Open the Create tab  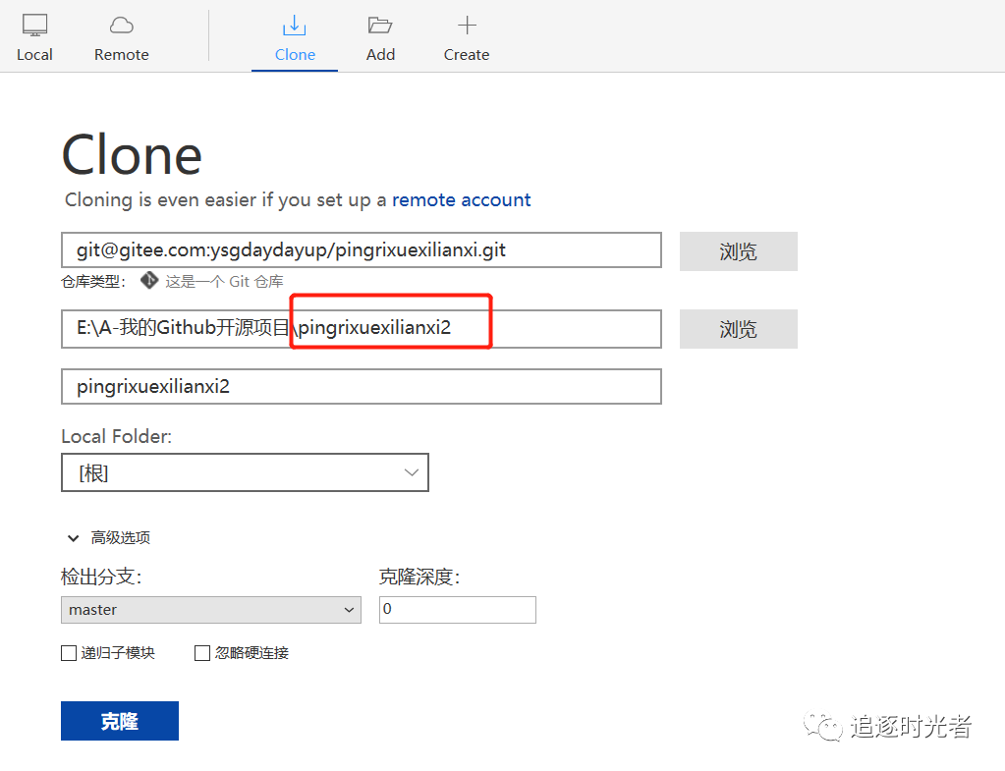[467, 38]
